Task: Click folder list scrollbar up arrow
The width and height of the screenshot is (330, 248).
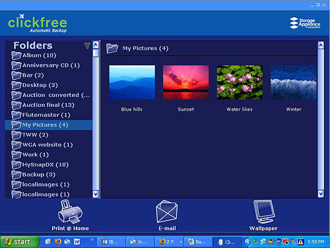Action: point(96,45)
